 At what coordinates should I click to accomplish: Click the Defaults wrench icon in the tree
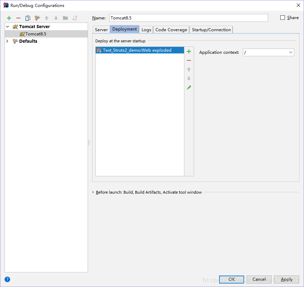15,41
